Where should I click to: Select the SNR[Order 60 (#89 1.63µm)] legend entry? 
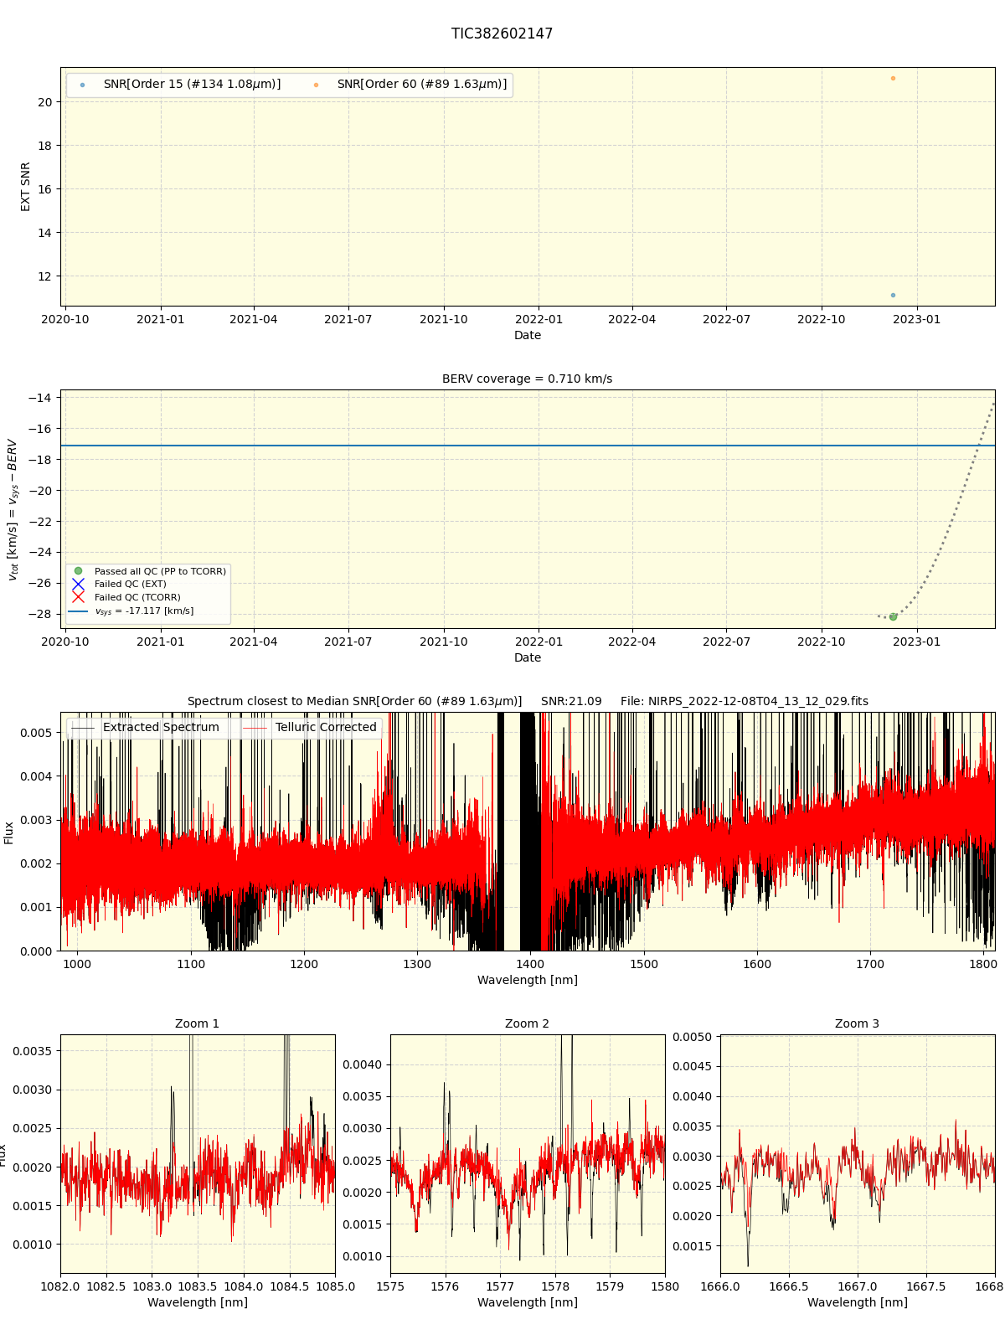(412, 85)
